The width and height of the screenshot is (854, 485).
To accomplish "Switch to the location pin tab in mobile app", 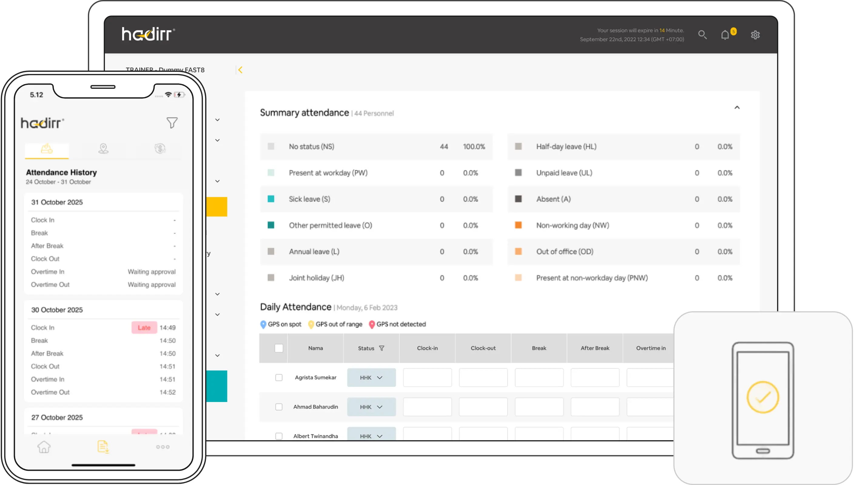I will [x=103, y=149].
